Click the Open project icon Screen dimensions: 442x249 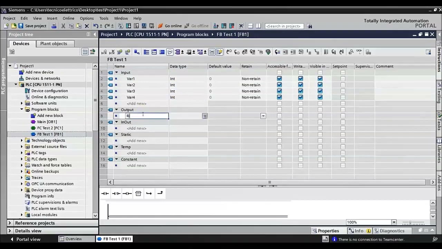coord(13,26)
